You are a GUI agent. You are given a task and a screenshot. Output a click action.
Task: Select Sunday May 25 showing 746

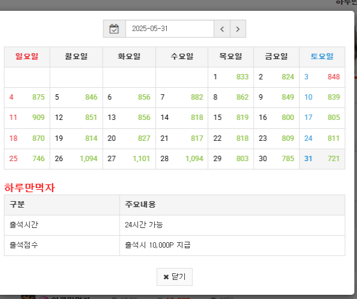coord(27,159)
